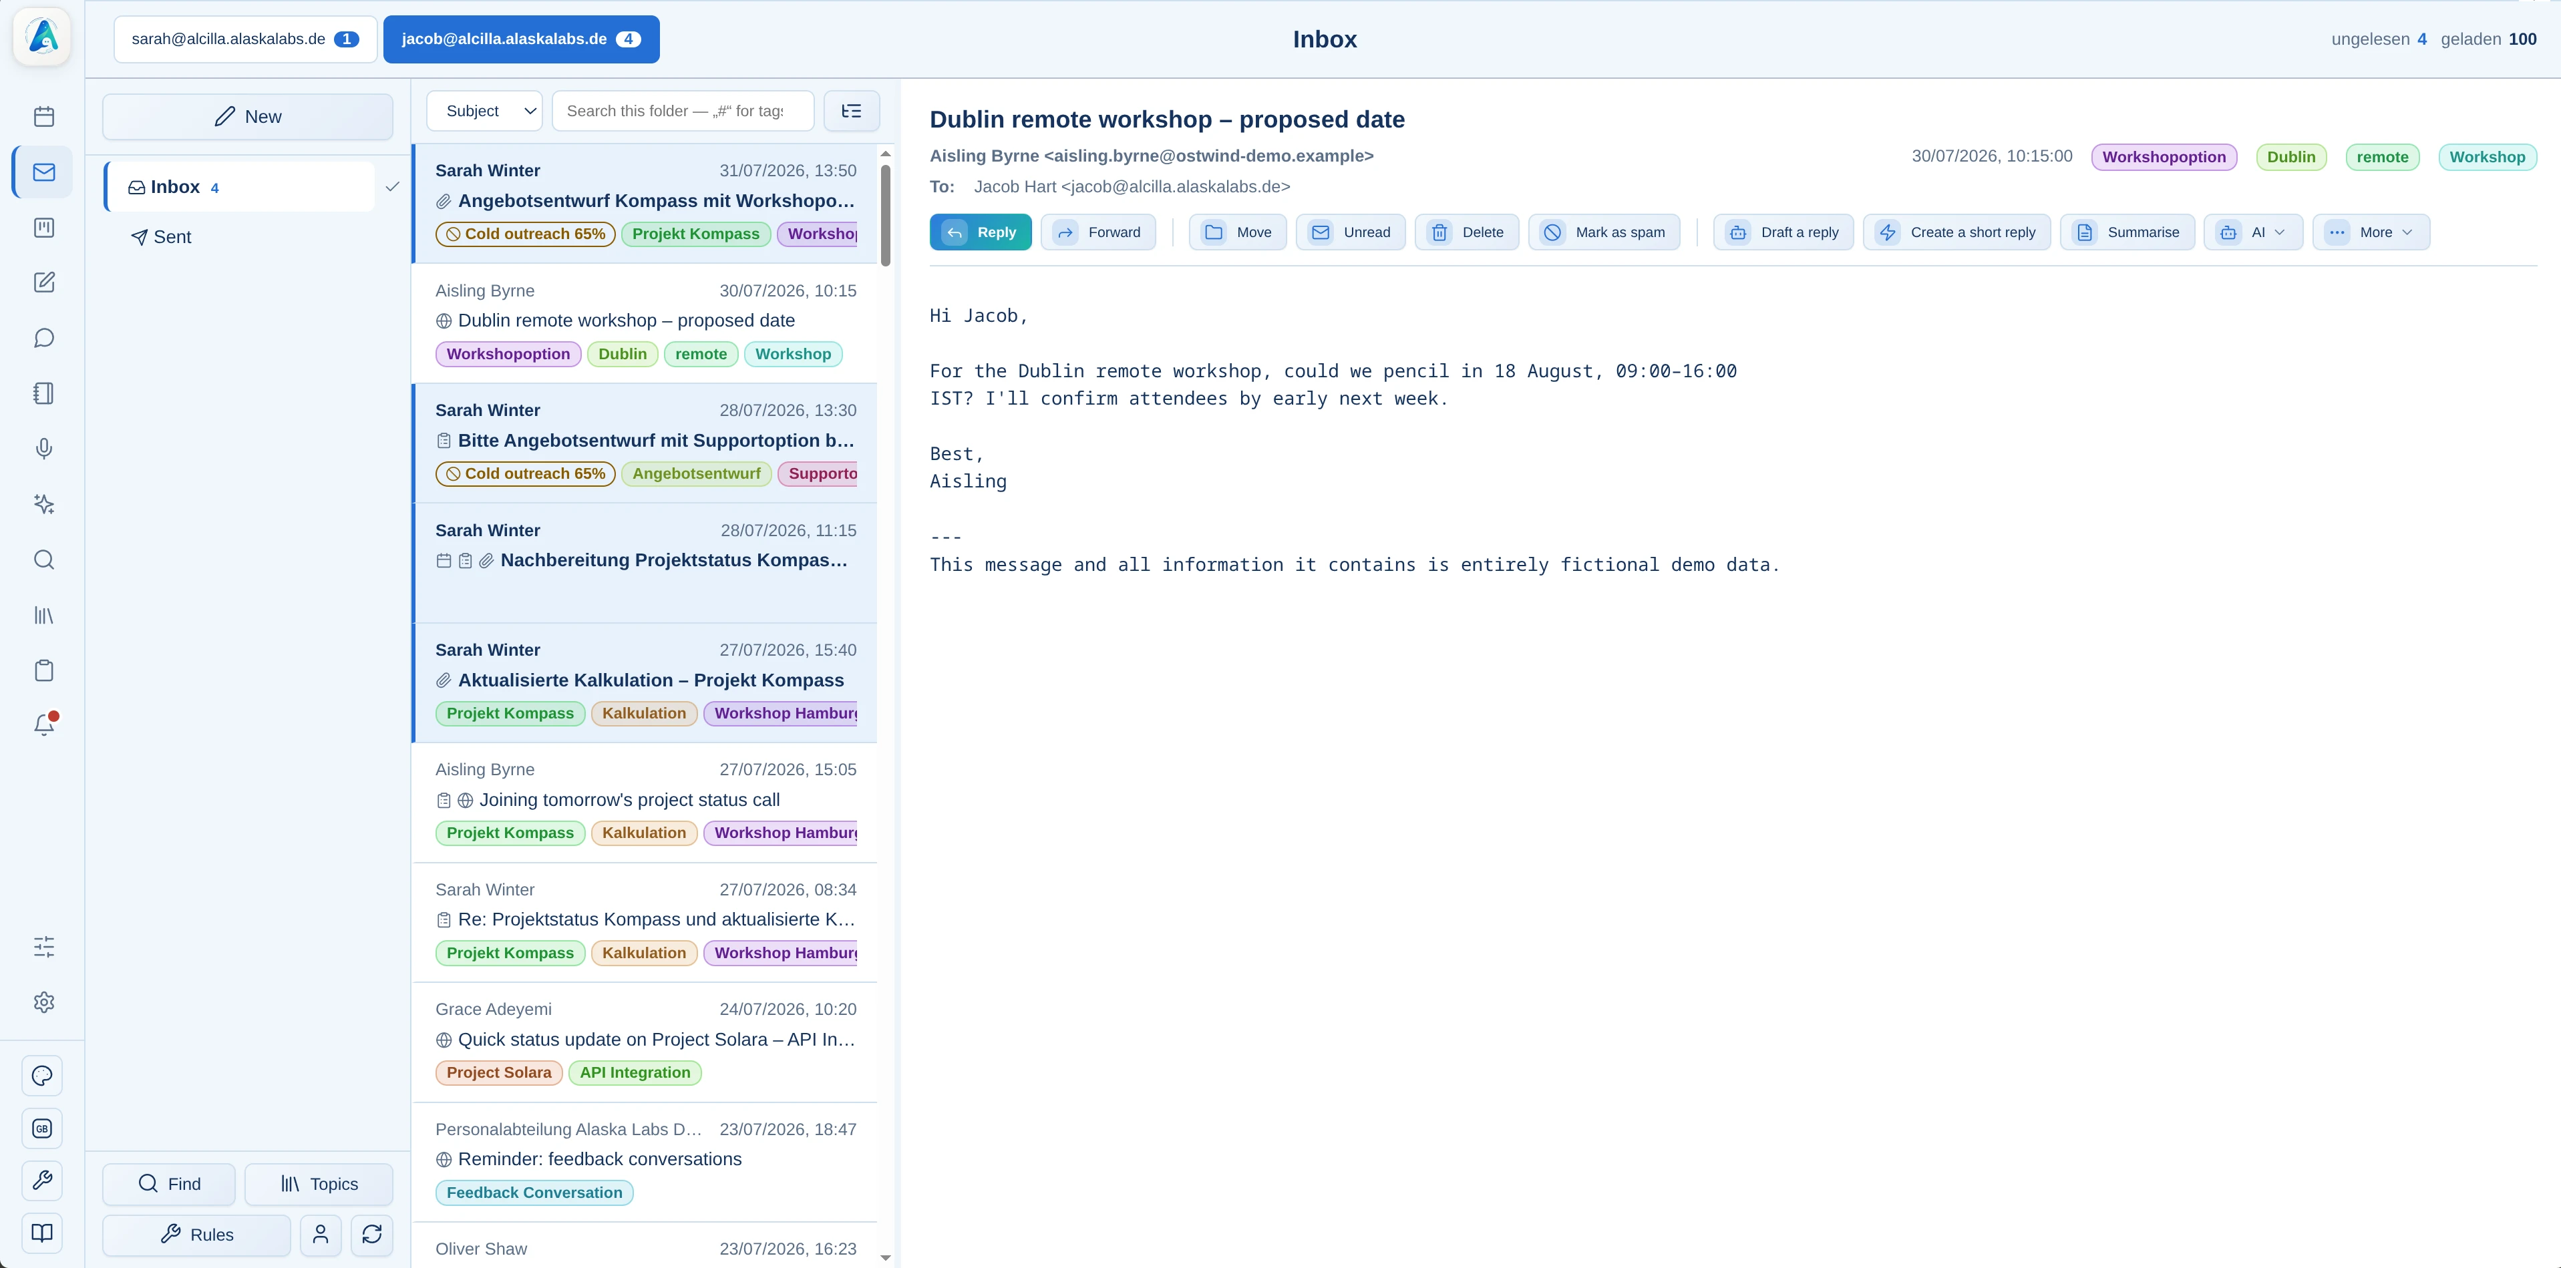Image resolution: width=2561 pixels, height=1268 pixels.
Task: Open Topics in the folder panel
Action: (319, 1183)
